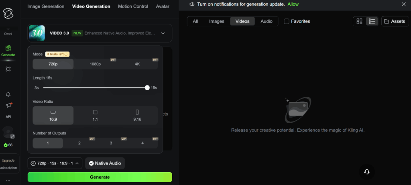Click the 15s maximum length label
This screenshot has height=185, width=411.
tap(154, 88)
